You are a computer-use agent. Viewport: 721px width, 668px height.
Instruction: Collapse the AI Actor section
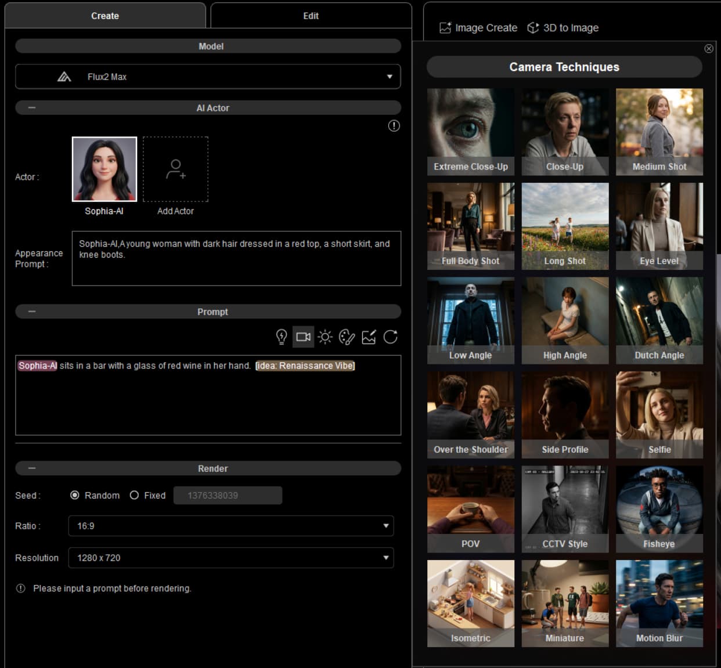[32, 108]
